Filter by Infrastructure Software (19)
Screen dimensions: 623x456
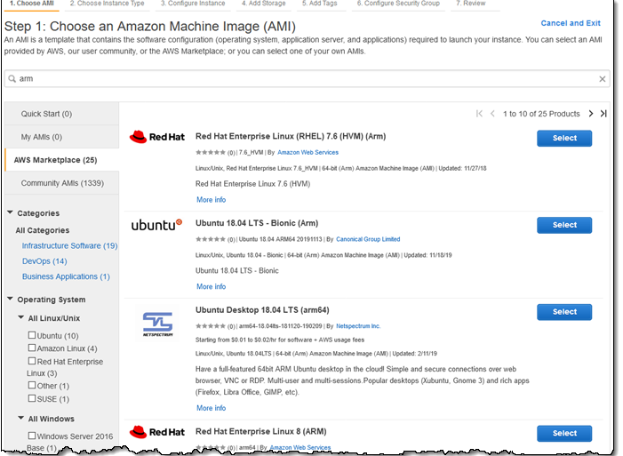(x=69, y=245)
